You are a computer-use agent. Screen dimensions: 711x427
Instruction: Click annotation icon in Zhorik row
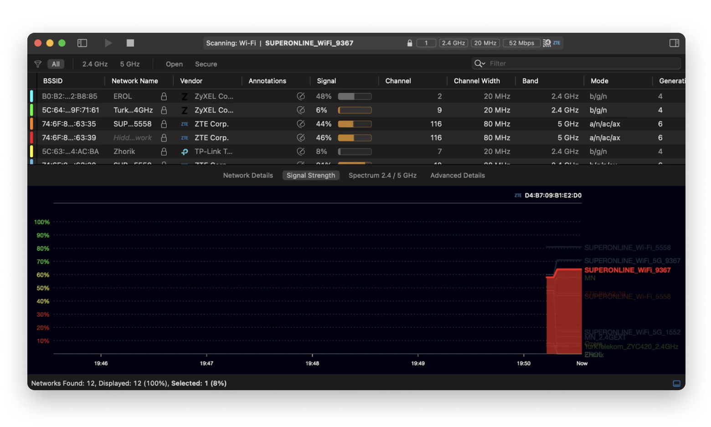(x=301, y=151)
